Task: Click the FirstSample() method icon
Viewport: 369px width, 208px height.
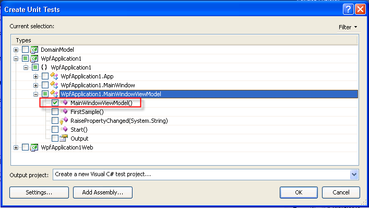Action: [64, 112]
